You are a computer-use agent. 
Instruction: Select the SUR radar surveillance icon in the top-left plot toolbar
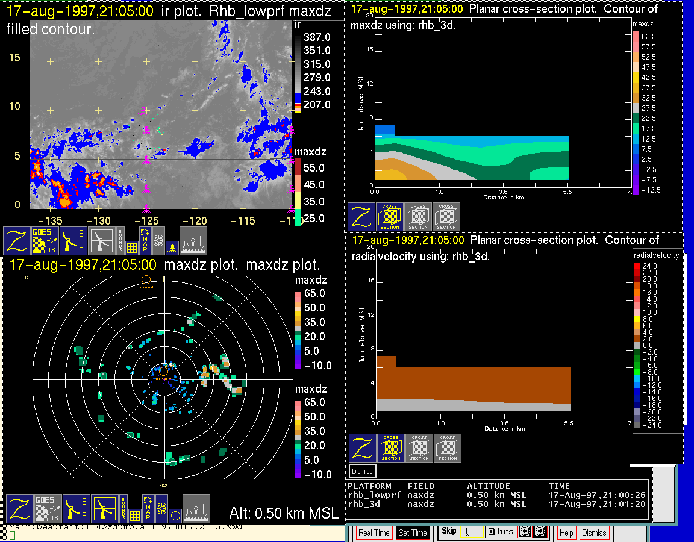74,240
